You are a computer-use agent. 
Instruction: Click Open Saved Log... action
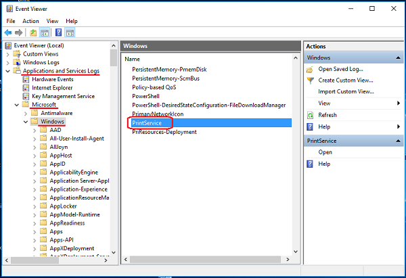click(340, 69)
